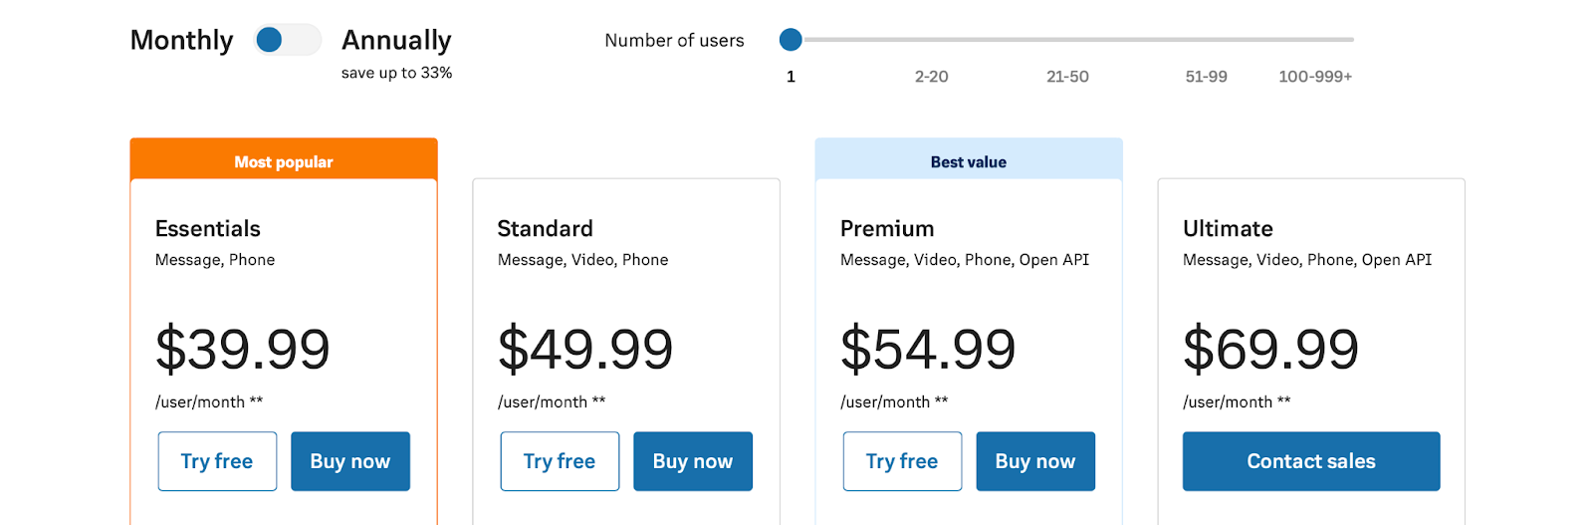
Task: Click the Most popular banner
Action: pyautogui.click(x=284, y=161)
